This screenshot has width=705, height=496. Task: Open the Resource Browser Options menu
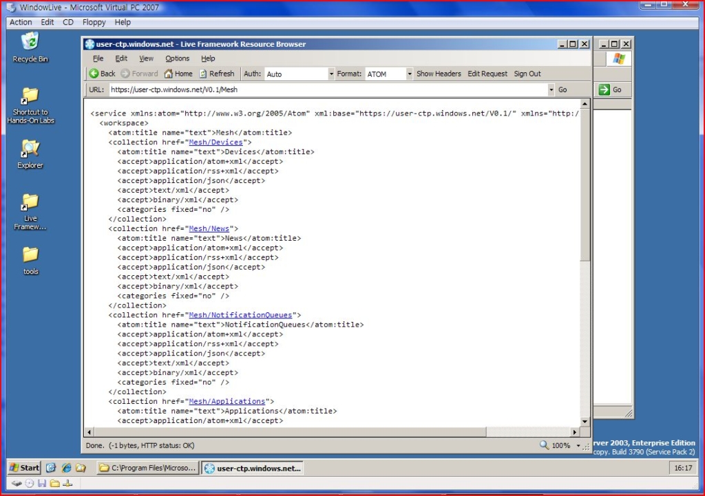pyautogui.click(x=177, y=58)
